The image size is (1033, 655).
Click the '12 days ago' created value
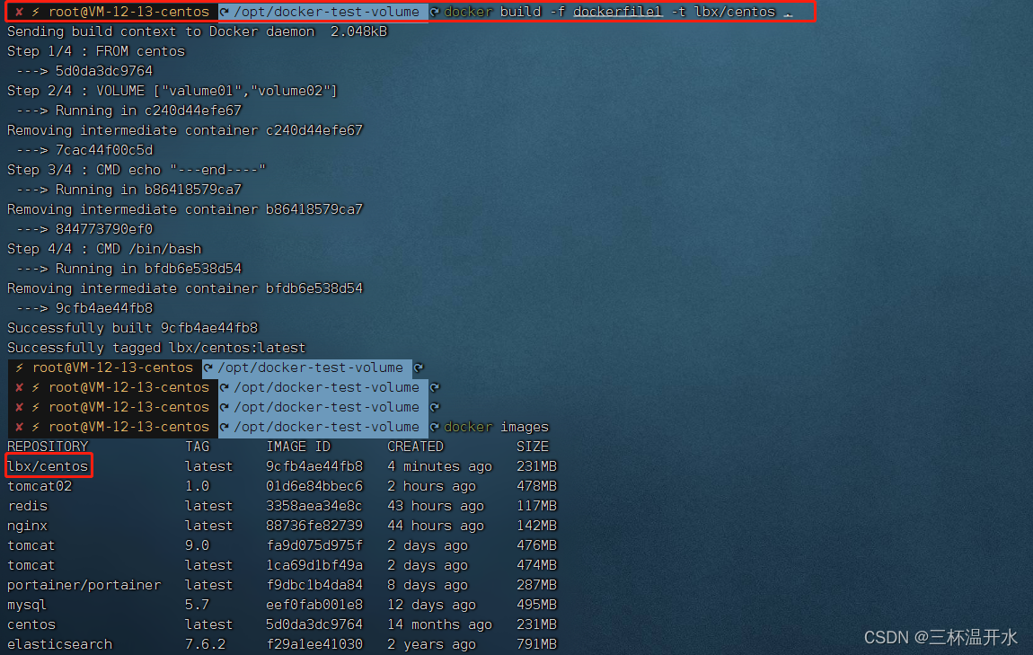[x=431, y=605]
